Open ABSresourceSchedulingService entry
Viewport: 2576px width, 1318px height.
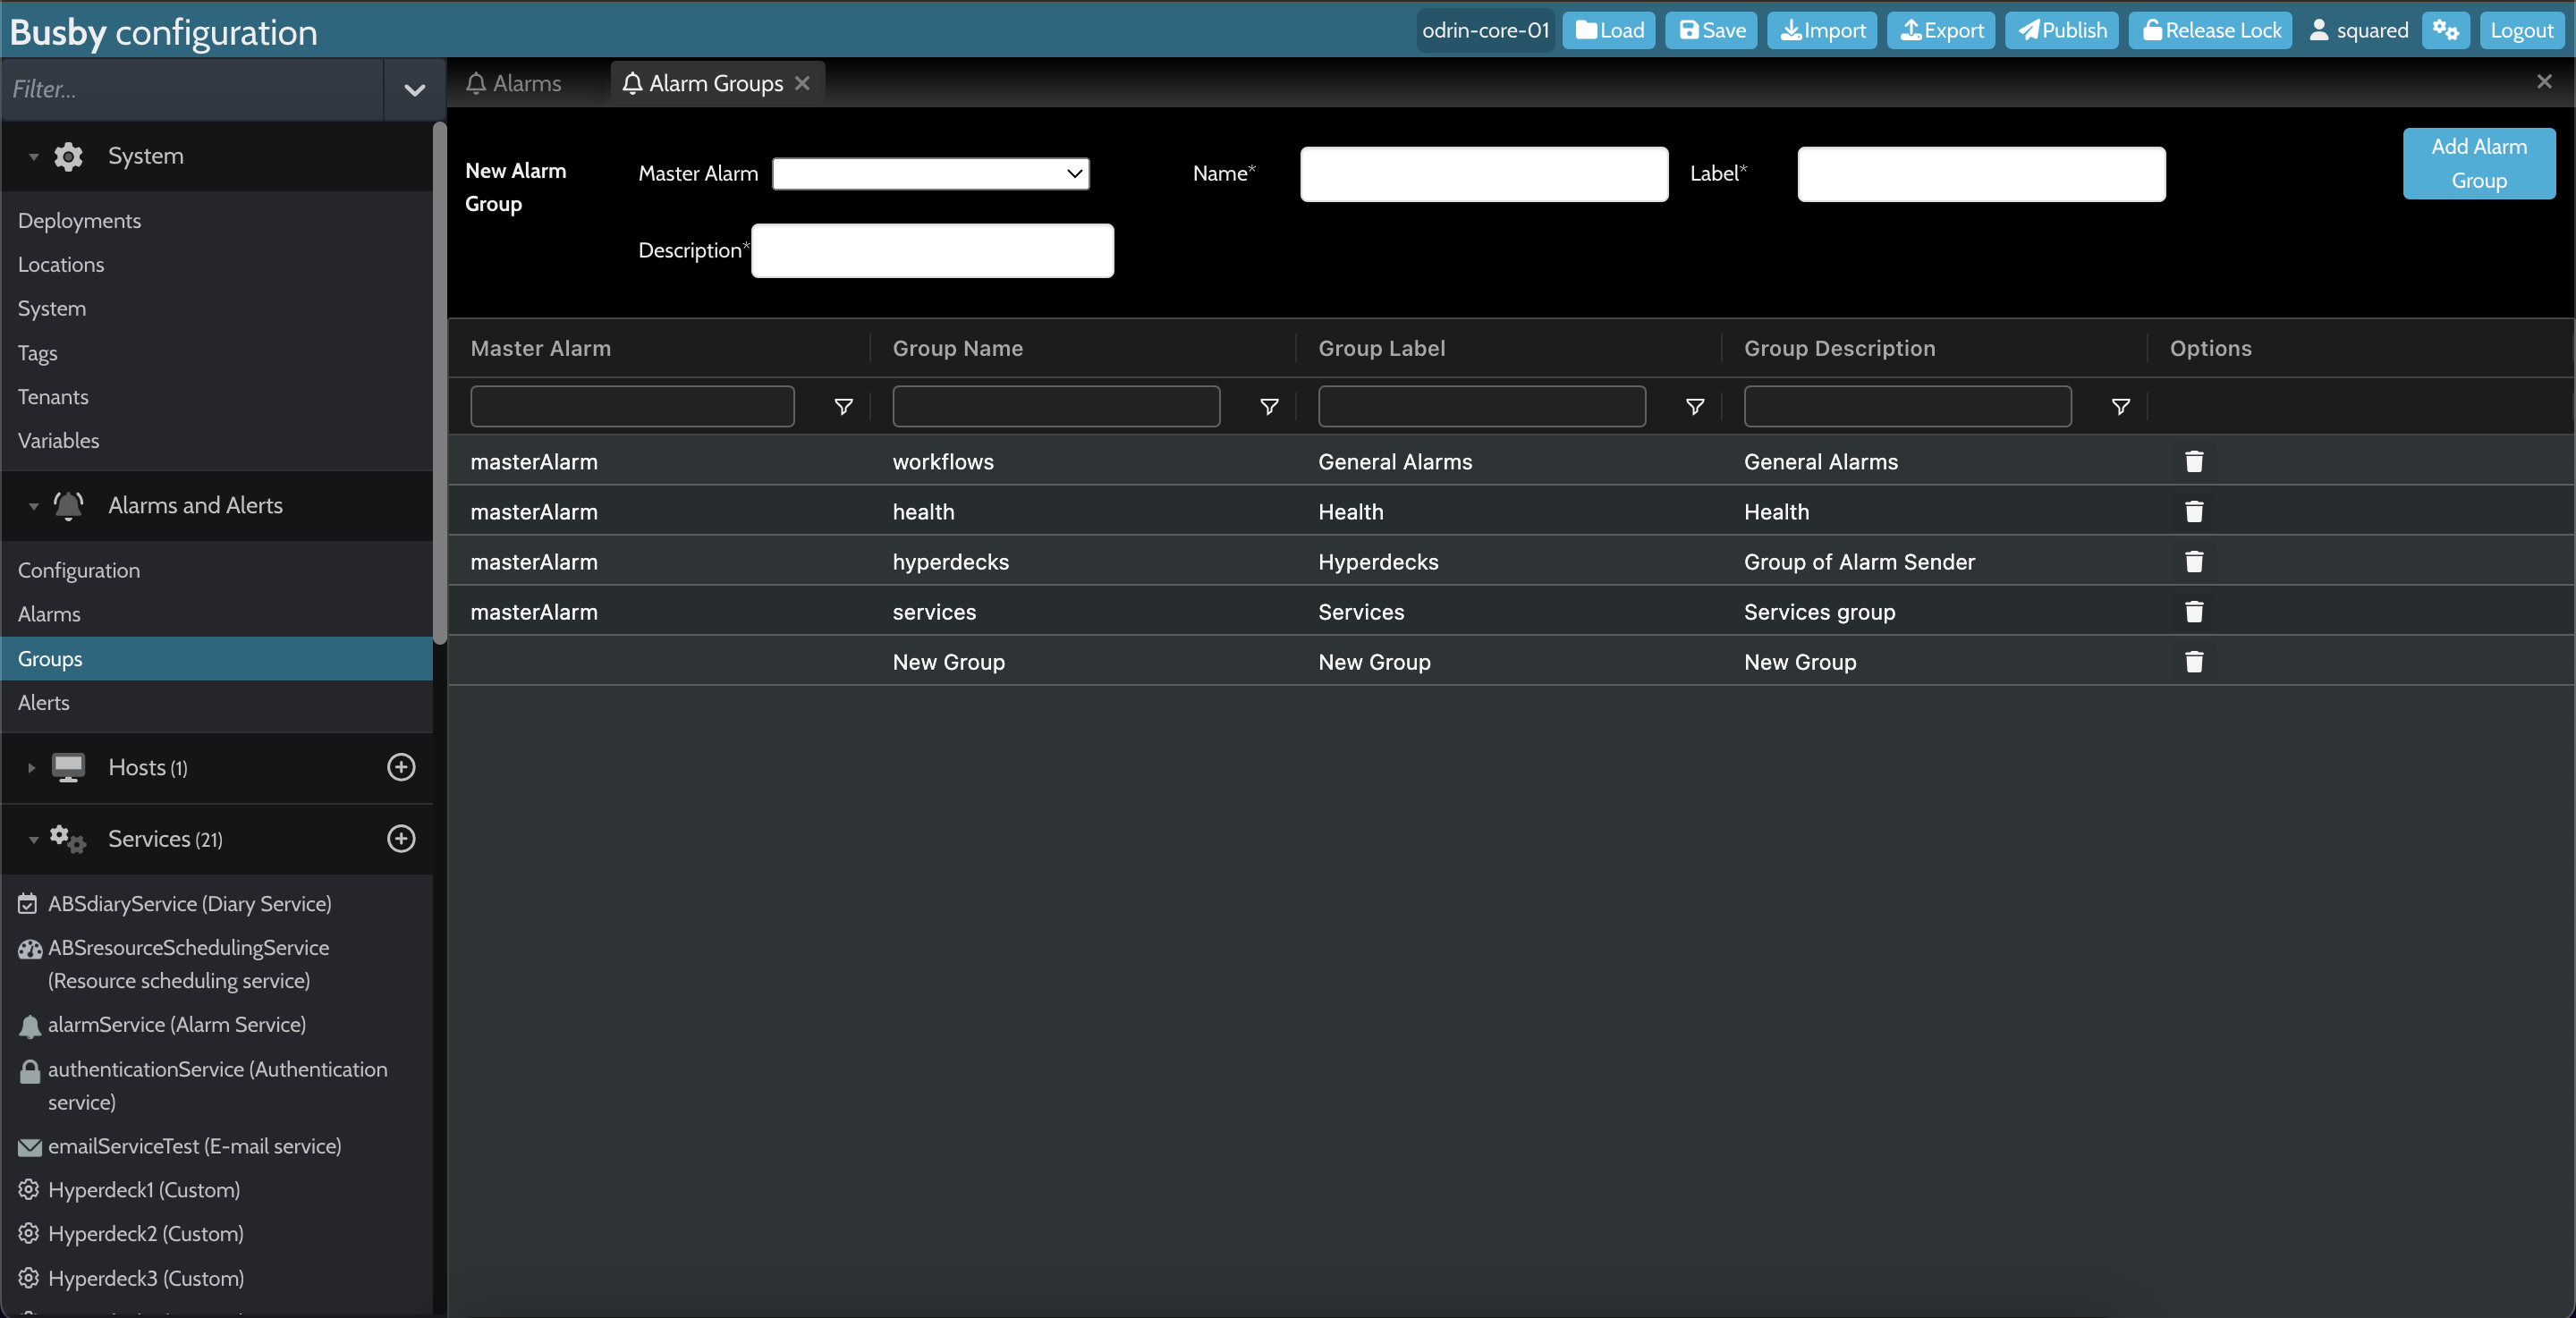coord(188,964)
